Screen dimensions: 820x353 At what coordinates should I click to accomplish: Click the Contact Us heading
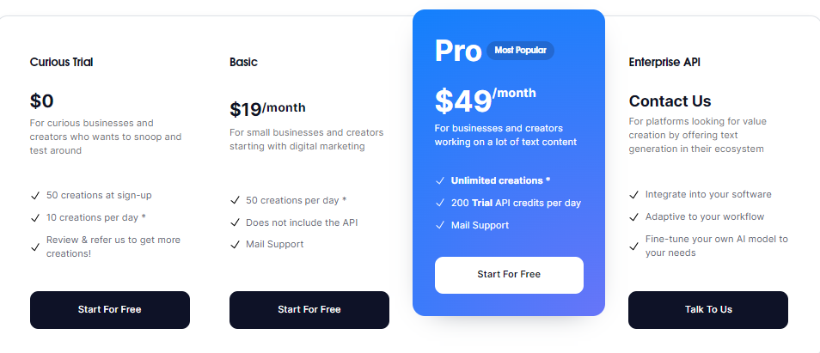(x=670, y=101)
